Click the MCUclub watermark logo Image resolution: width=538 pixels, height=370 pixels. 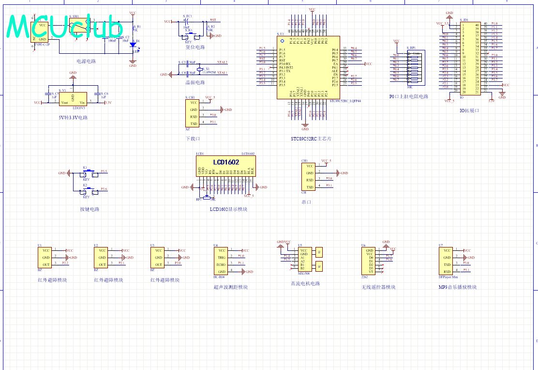click(x=64, y=27)
